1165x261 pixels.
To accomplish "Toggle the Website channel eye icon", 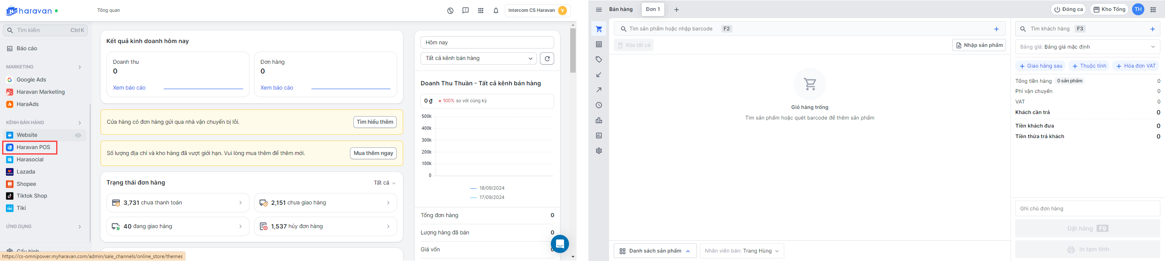I will pos(78,135).
